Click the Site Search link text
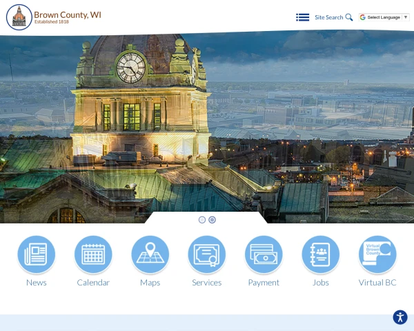 pyautogui.click(x=328, y=17)
